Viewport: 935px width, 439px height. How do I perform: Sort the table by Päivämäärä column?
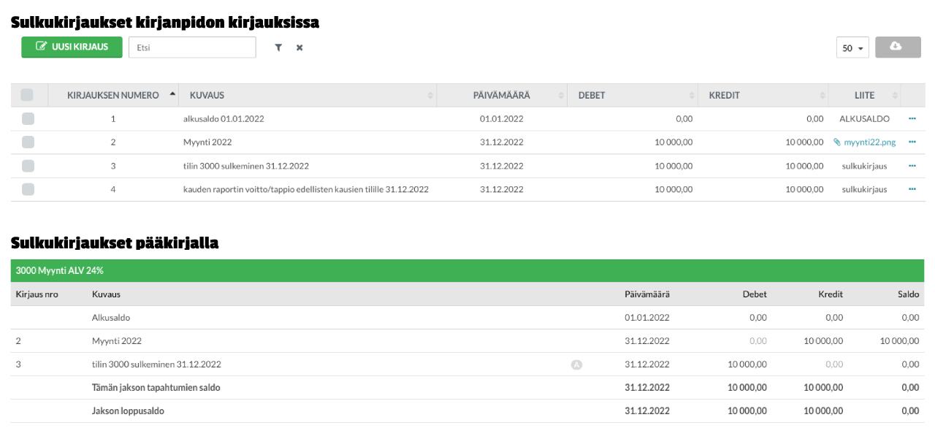(x=501, y=95)
